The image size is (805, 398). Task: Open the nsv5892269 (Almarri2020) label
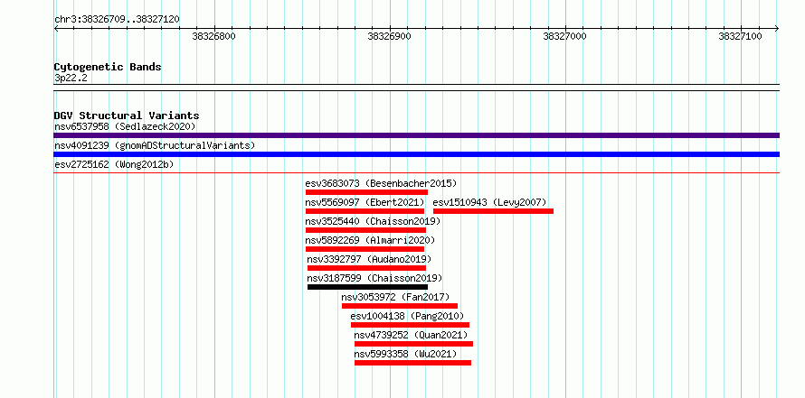point(370,240)
